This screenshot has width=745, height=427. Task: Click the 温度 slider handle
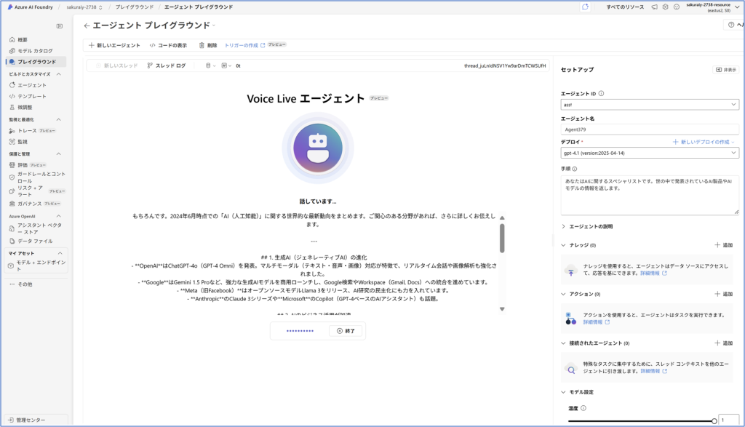point(714,421)
